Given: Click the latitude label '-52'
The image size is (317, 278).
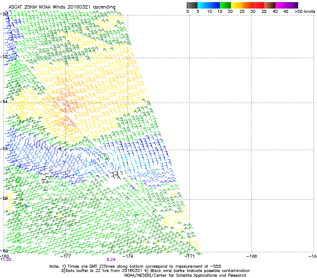Looking at the screenshot, I should tap(4, 57).
